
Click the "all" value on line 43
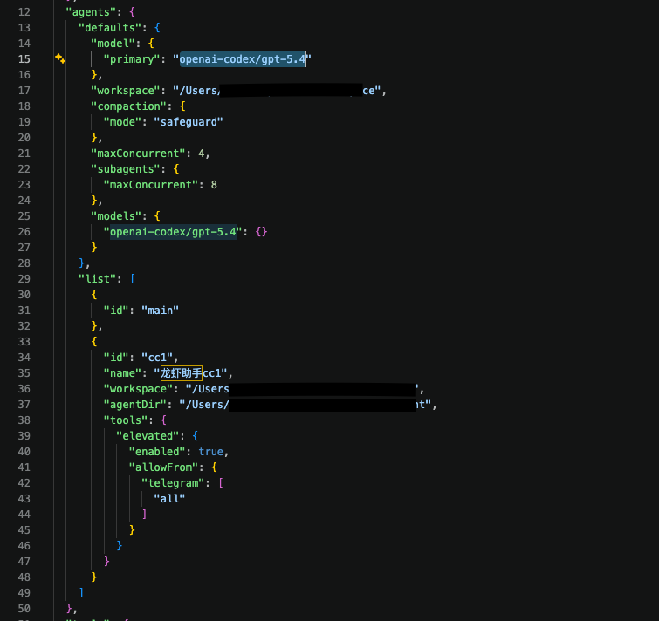click(169, 499)
